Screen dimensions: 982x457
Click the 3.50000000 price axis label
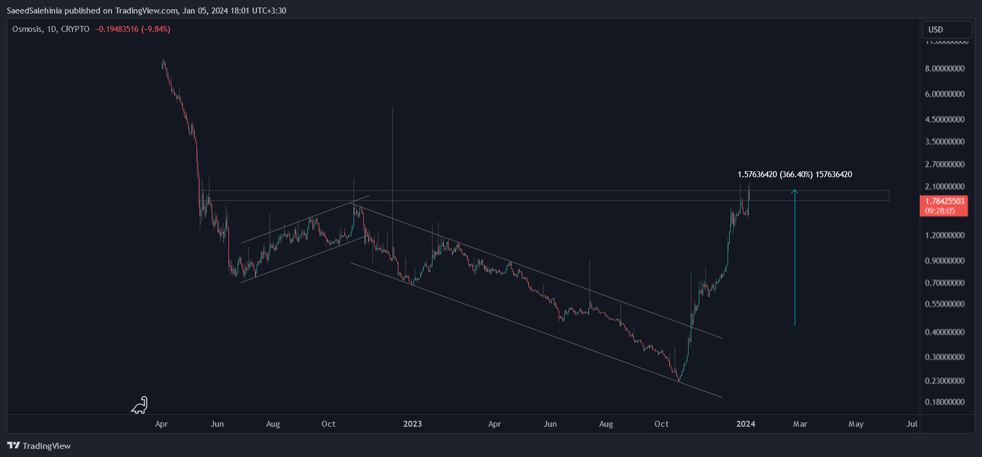click(x=945, y=142)
